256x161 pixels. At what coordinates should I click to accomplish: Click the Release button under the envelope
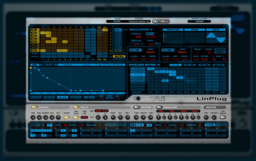[x=62, y=97]
